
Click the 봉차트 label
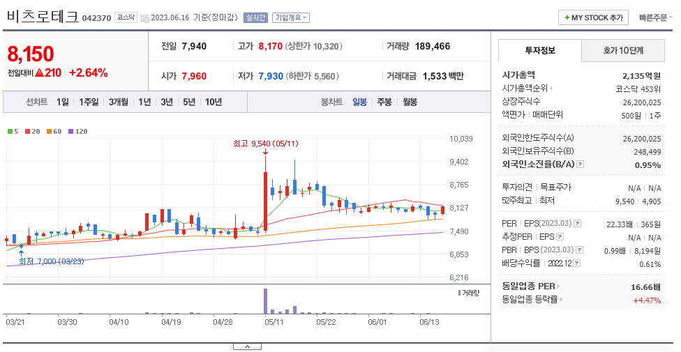(332, 102)
